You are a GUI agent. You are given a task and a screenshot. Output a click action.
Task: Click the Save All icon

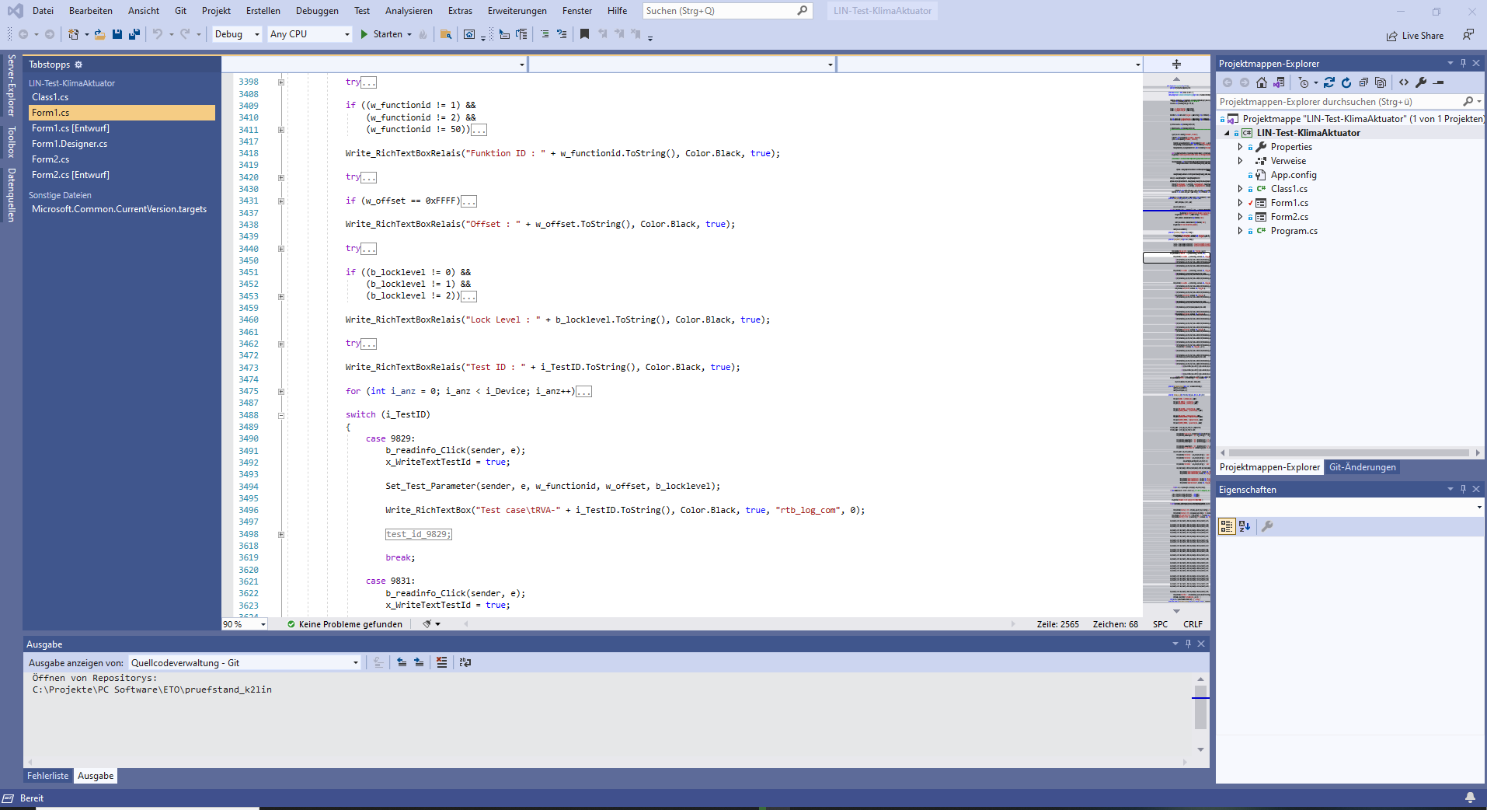coord(134,34)
